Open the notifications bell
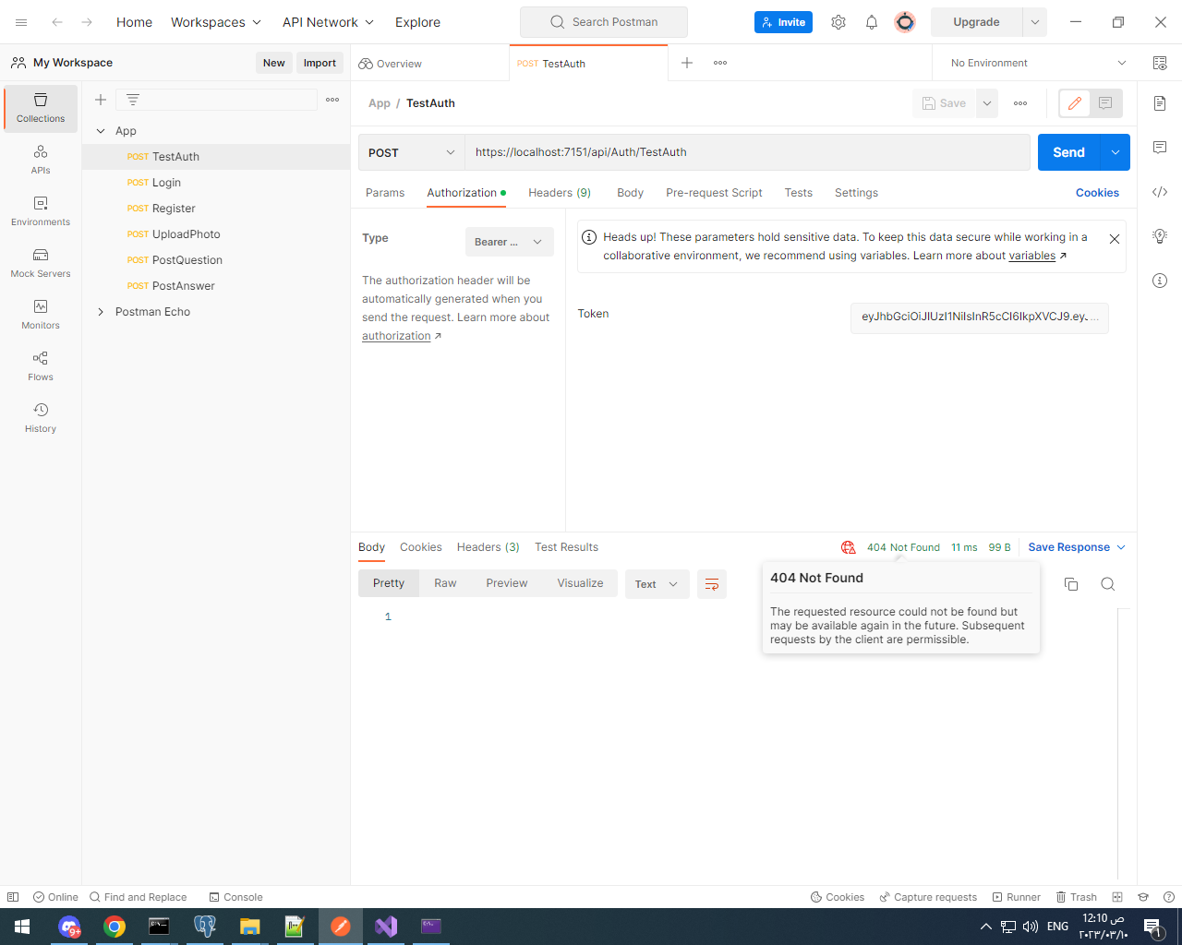Image resolution: width=1182 pixels, height=945 pixels. tap(872, 22)
